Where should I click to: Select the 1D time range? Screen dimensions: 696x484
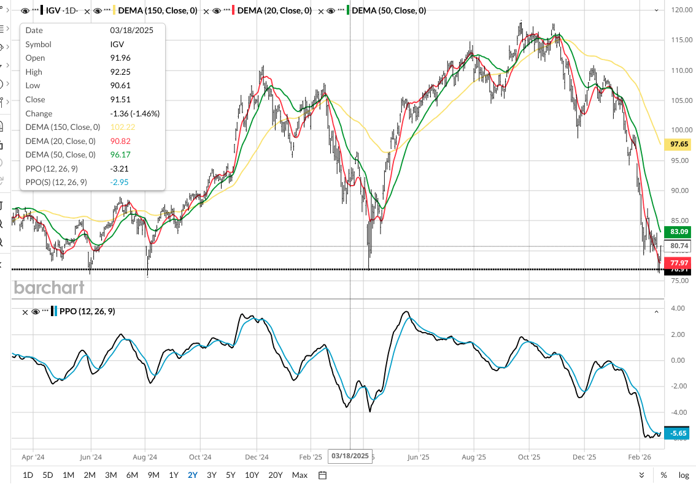[28, 475]
